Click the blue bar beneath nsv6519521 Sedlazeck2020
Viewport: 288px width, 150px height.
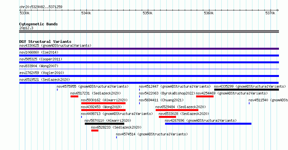coord(149,83)
